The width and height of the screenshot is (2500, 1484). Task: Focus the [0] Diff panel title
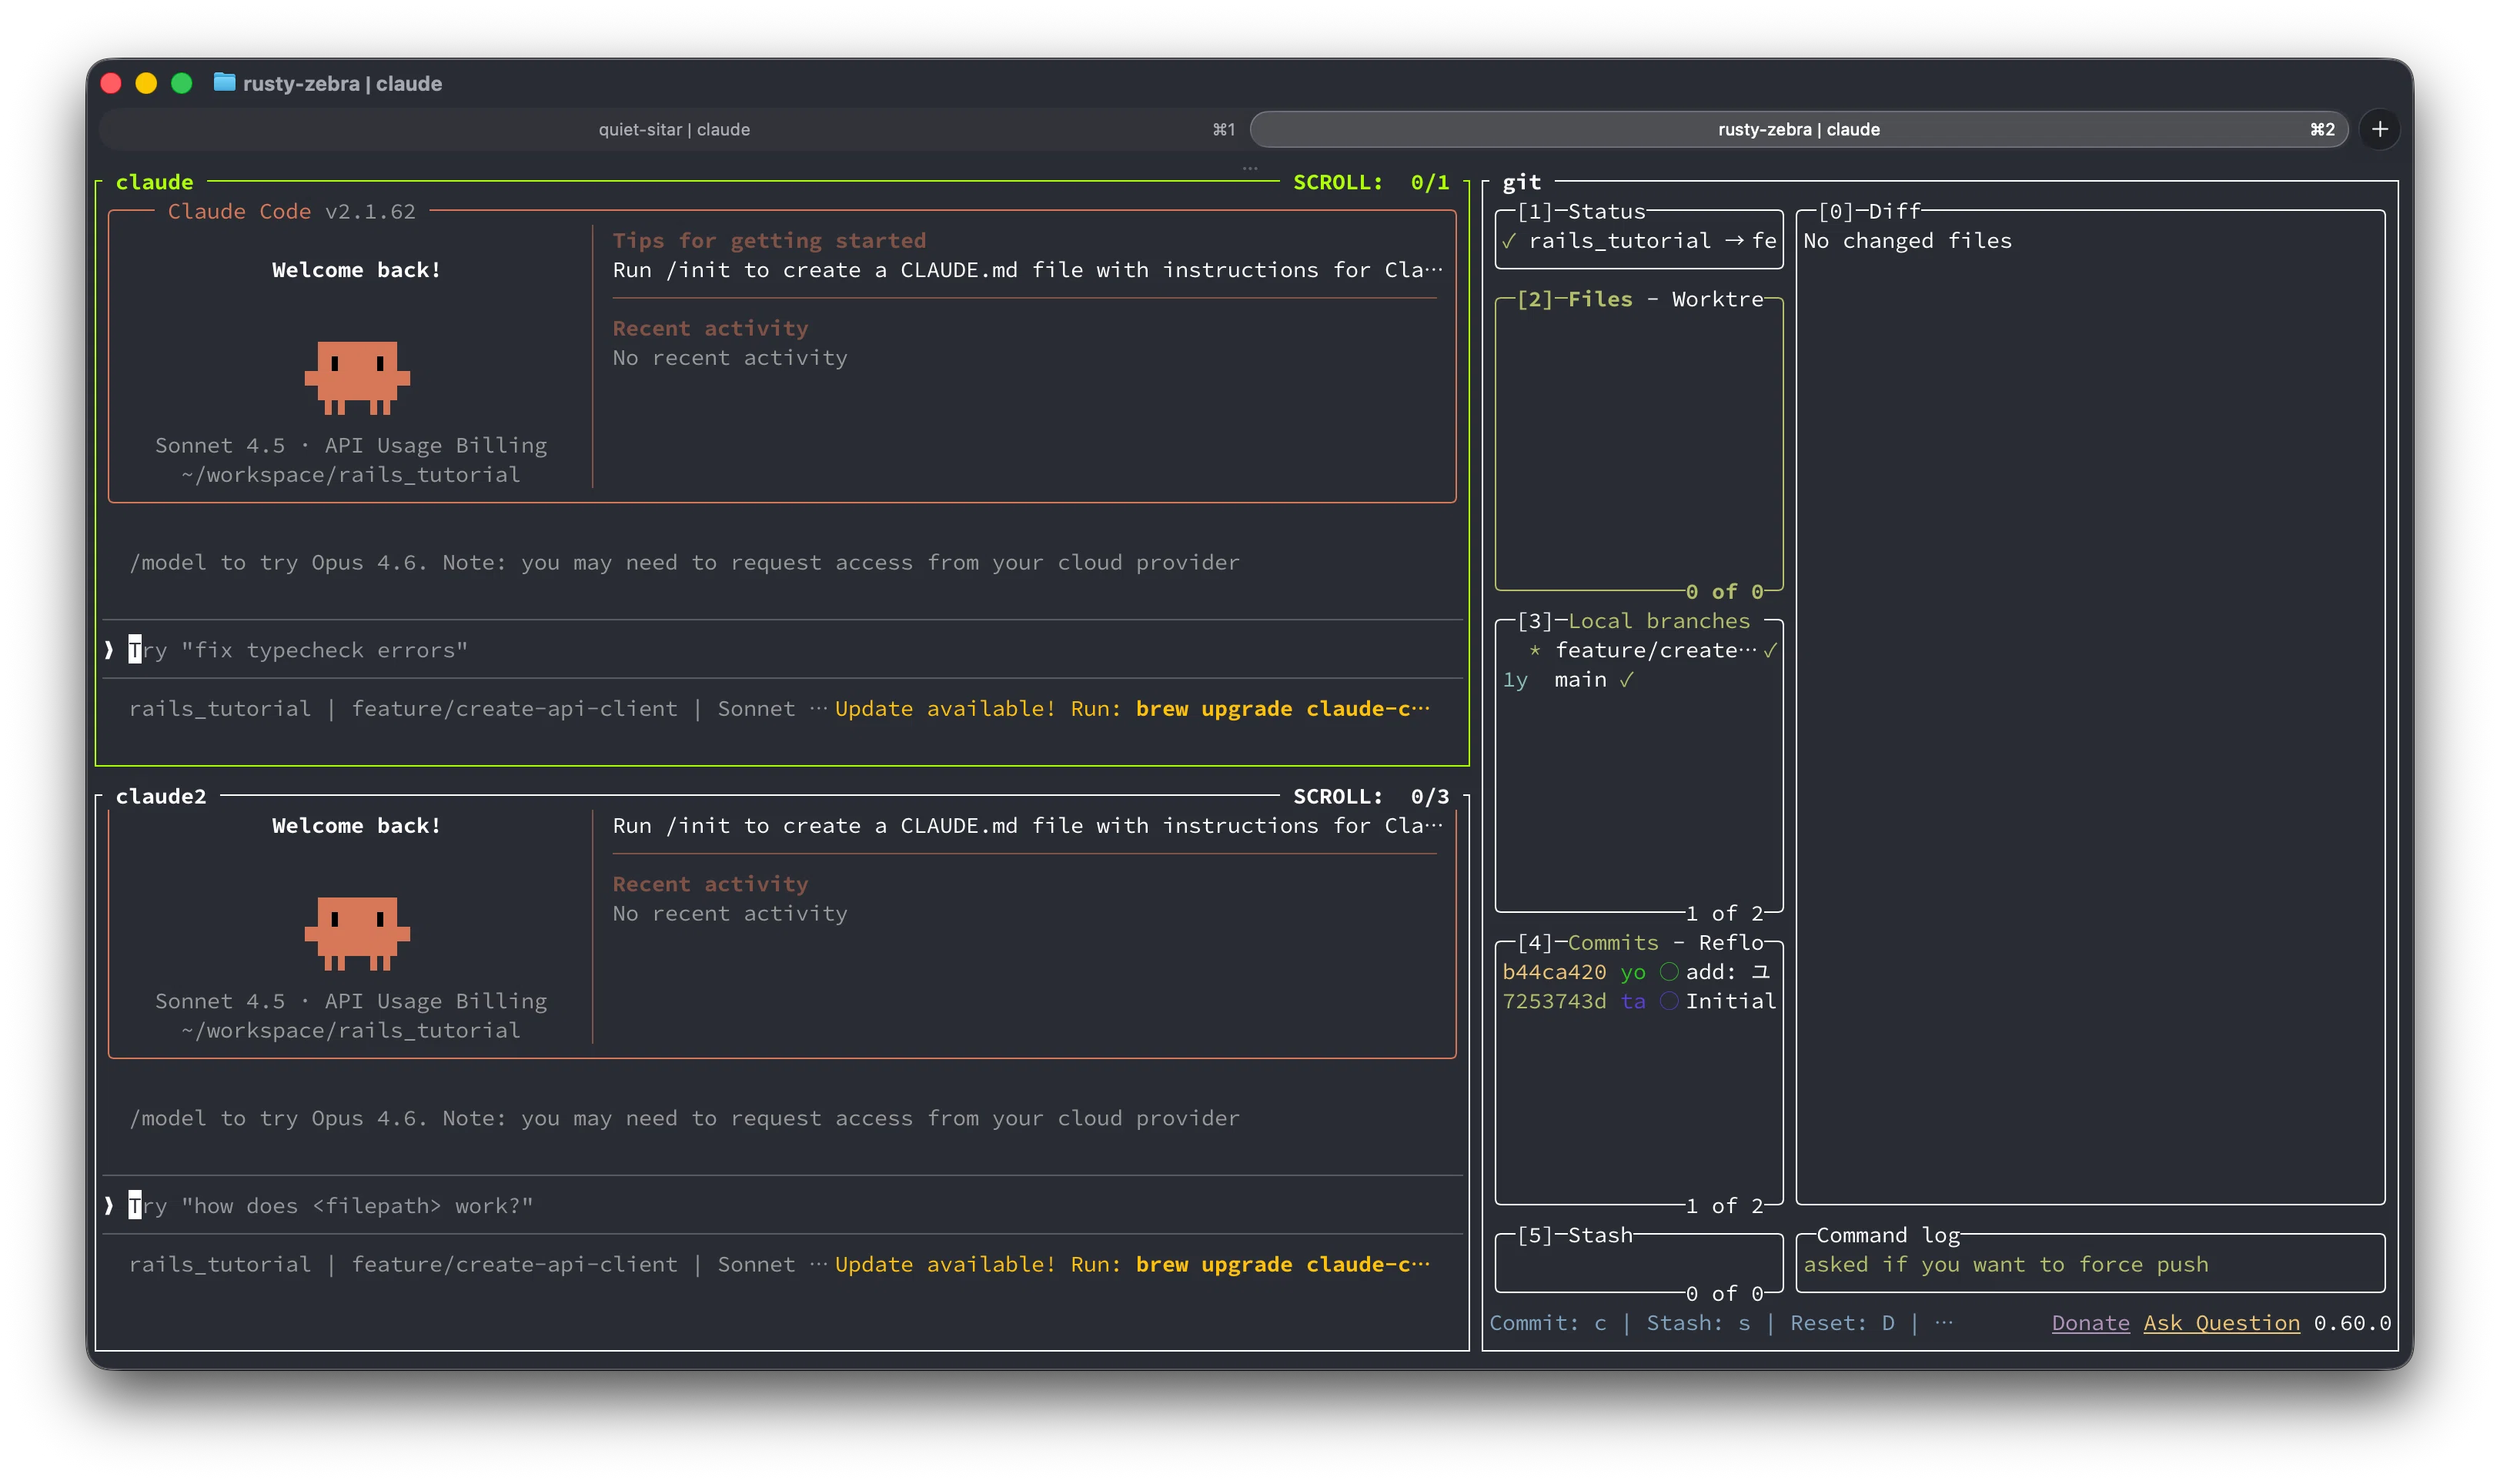tap(1869, 211)
